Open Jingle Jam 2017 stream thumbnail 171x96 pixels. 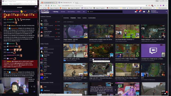point(102,70)
